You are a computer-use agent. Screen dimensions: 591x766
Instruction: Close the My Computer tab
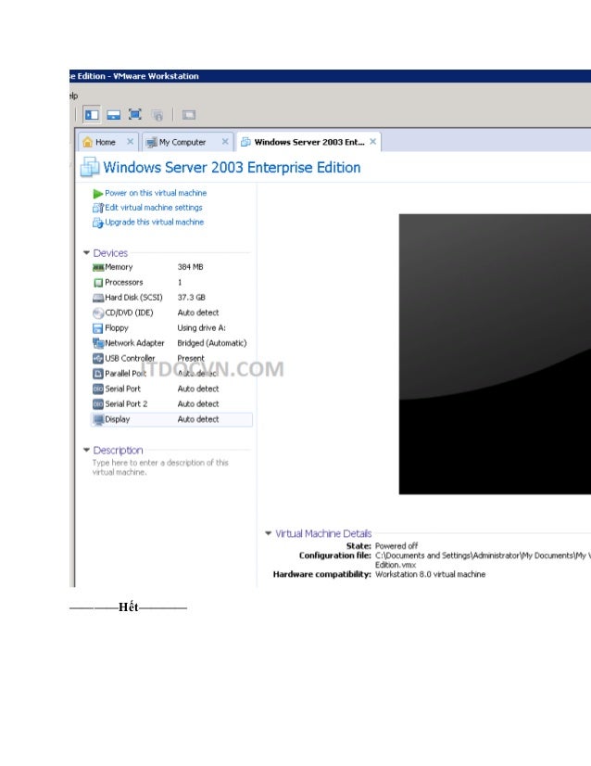click(x=224, y=141)
